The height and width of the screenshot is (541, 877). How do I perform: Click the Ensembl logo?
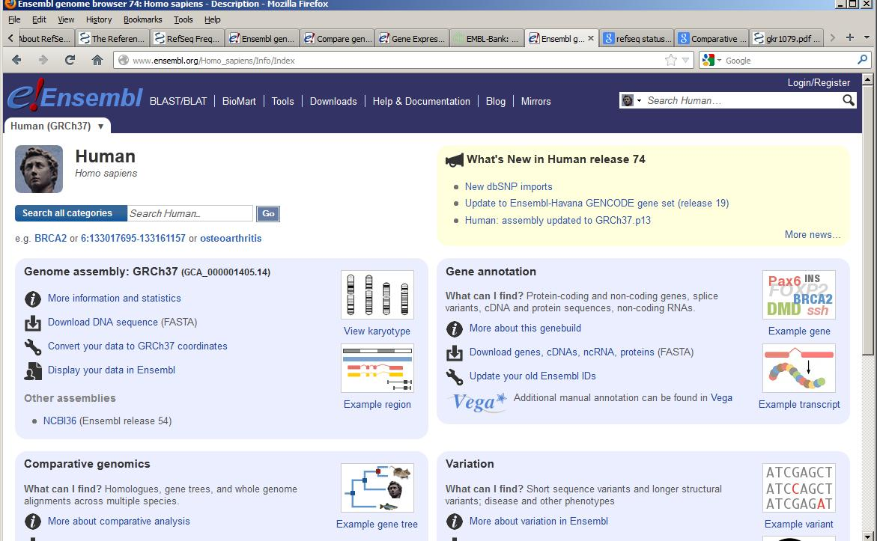tap(76, 97)
